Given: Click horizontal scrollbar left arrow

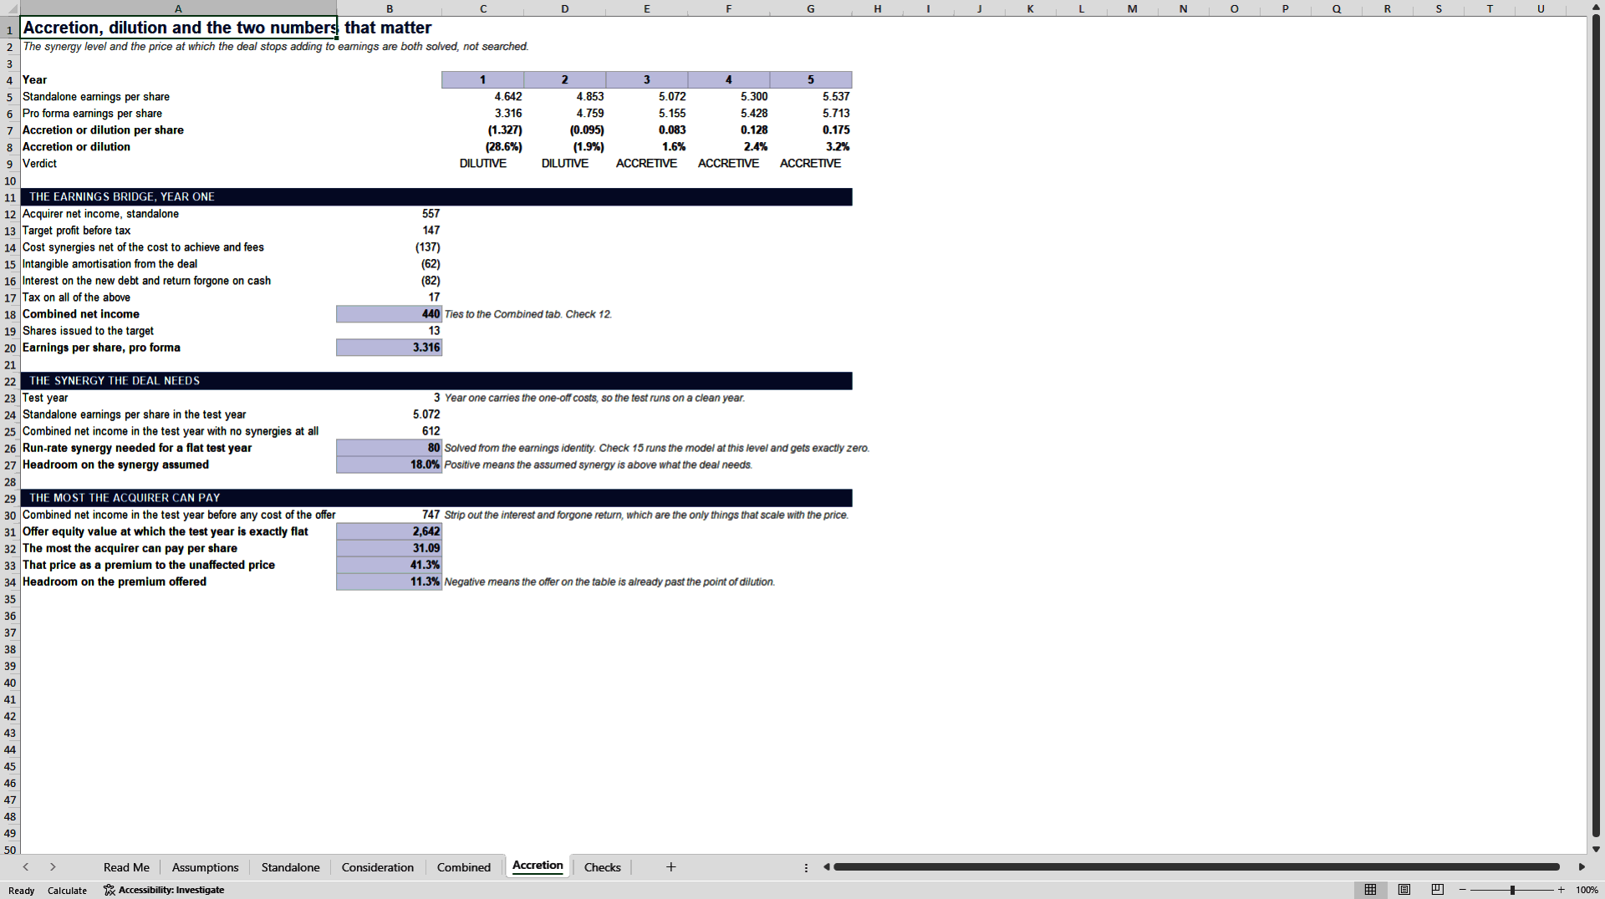Looking at the screenshot, I should coord(827,867).
